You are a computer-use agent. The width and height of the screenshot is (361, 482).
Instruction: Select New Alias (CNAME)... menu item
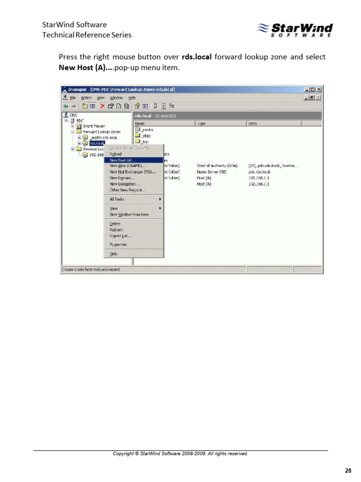pyautogui.click(x=133, y=166)
